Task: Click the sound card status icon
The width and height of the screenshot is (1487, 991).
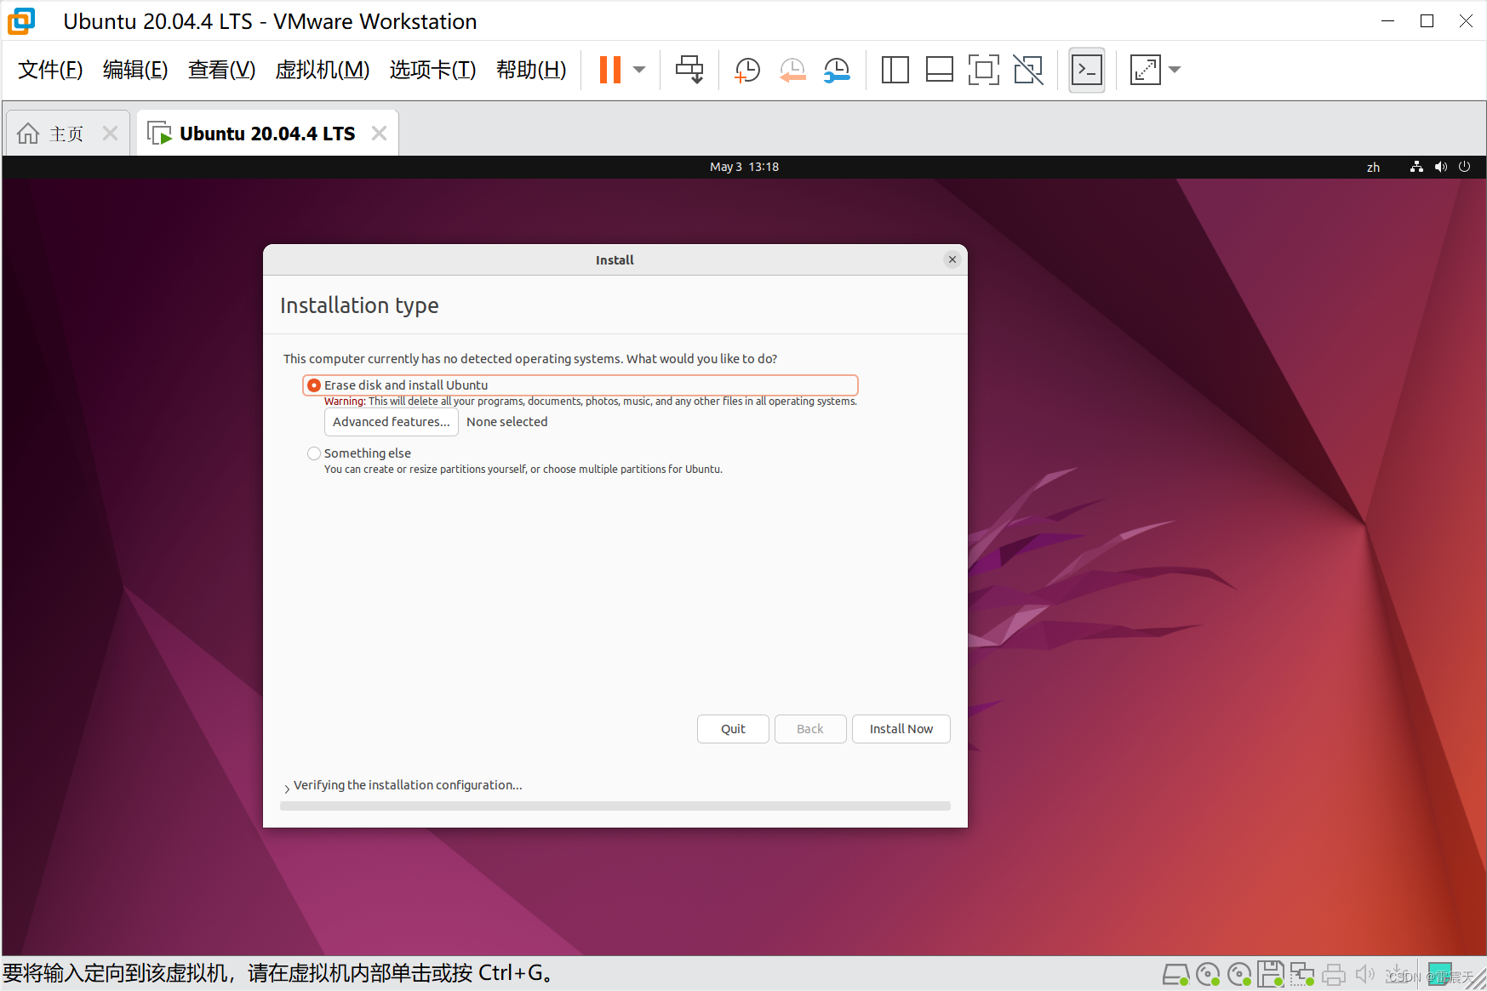Action: click(x=1364, y=974)
